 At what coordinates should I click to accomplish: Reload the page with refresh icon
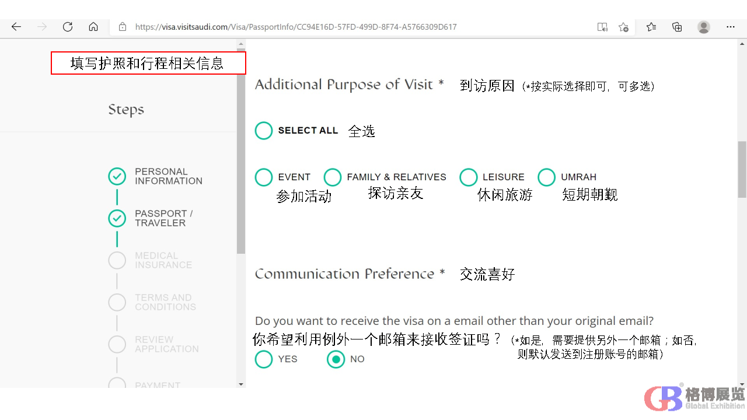pos(68,27)
